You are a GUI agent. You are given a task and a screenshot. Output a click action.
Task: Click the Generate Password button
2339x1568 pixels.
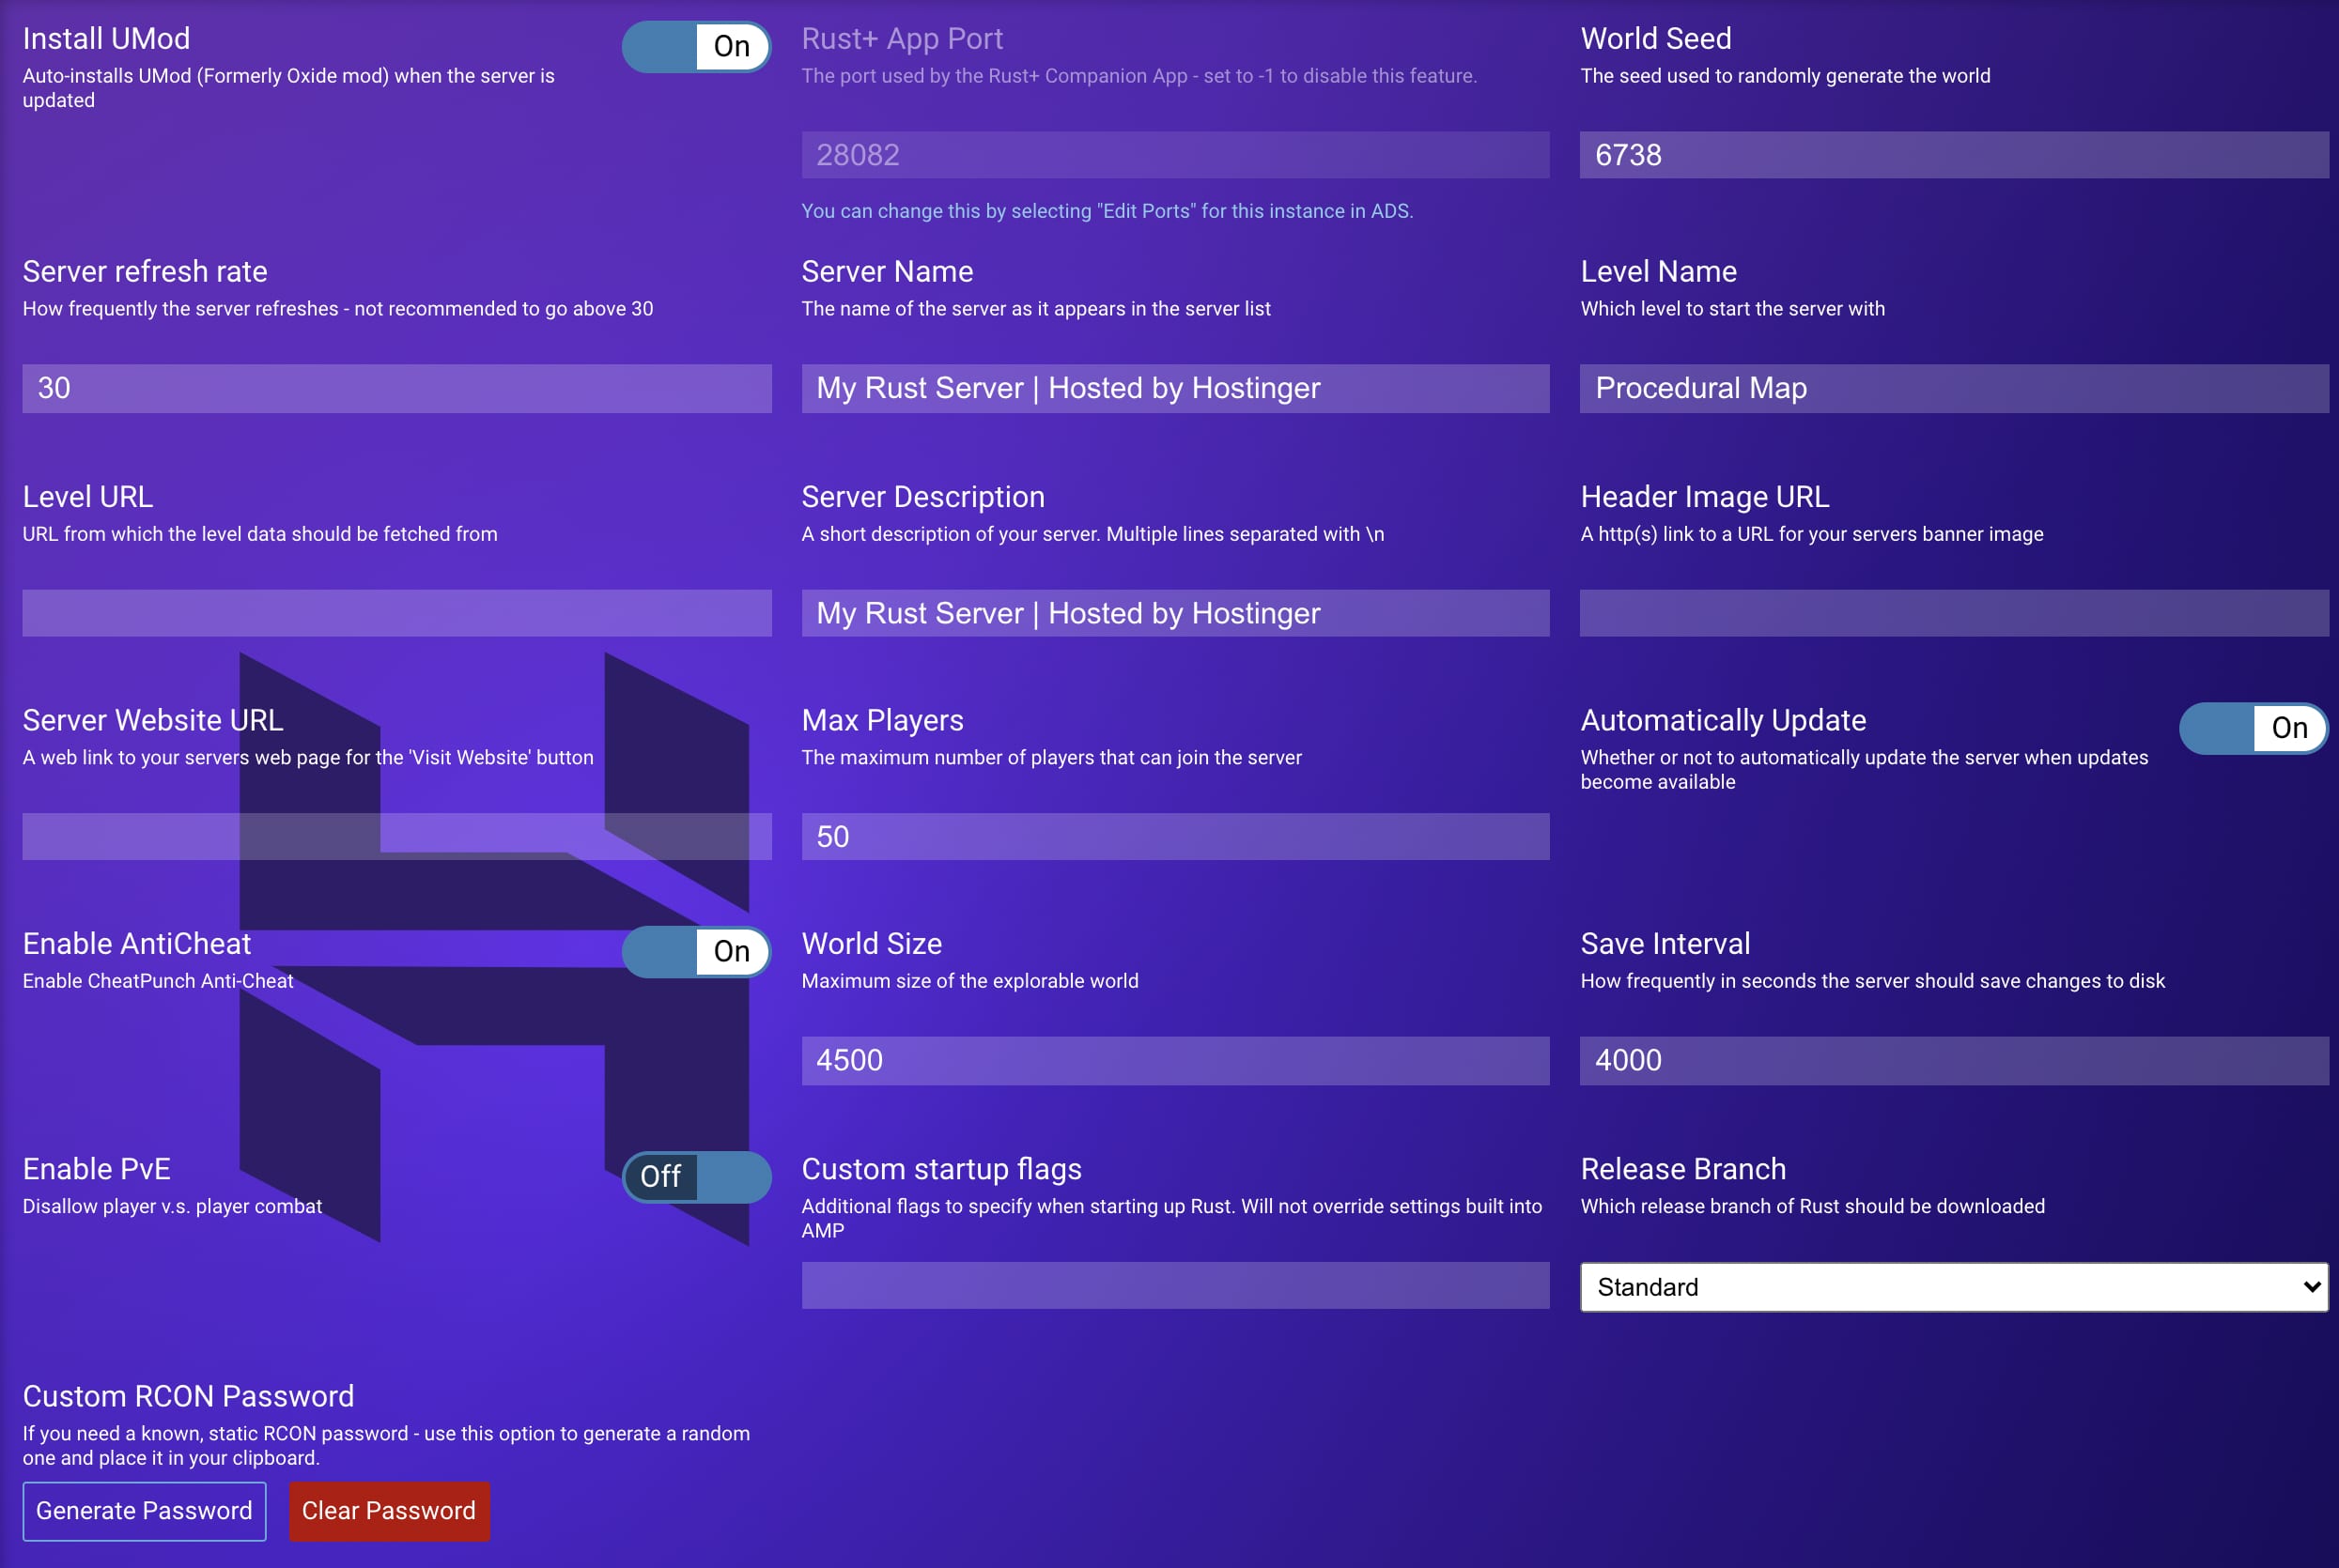click(144, 1511)
